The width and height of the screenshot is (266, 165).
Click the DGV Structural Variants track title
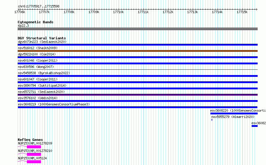42,38
